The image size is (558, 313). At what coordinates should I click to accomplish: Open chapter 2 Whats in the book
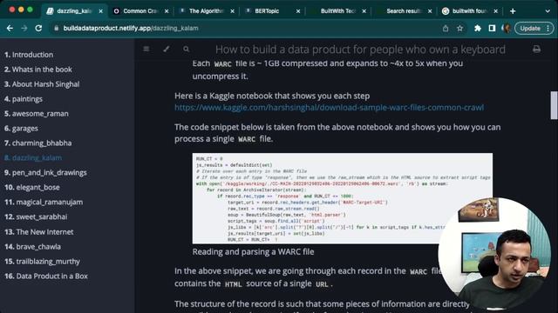(x=38, y=70)
